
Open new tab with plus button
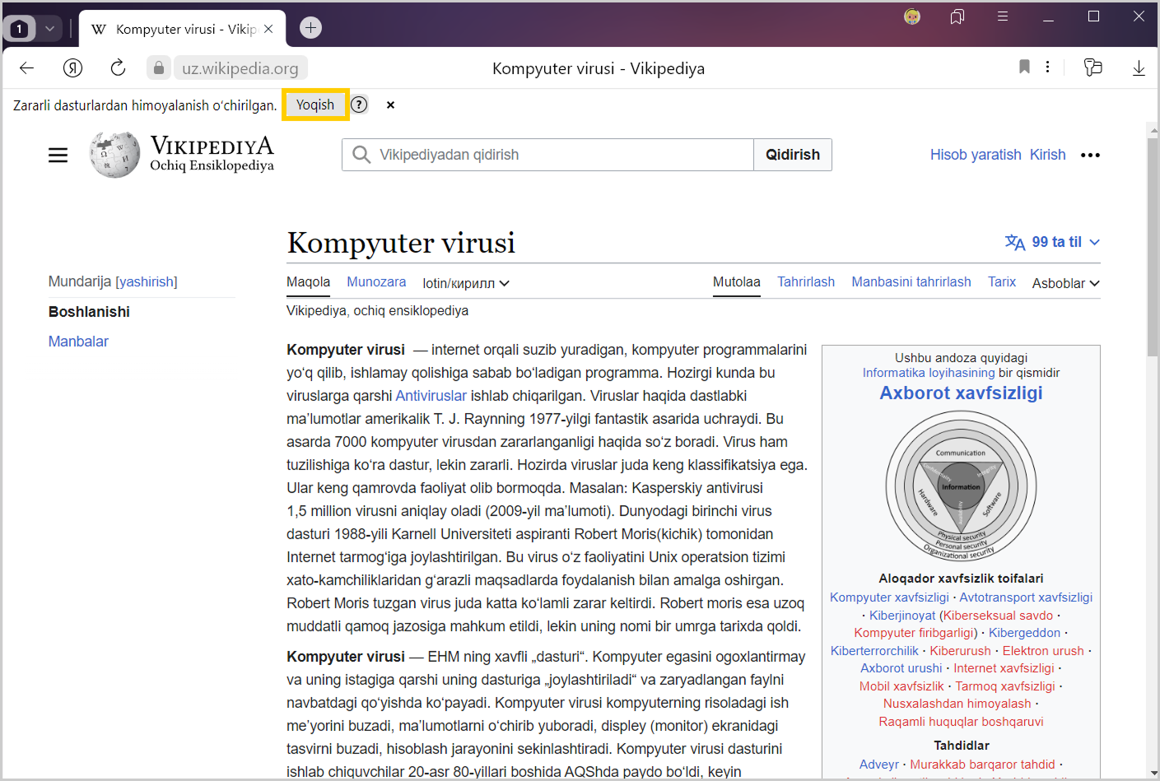[310, 28]
